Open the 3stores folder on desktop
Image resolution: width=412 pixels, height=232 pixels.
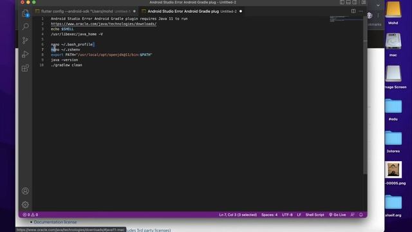(x=393, y=142)
